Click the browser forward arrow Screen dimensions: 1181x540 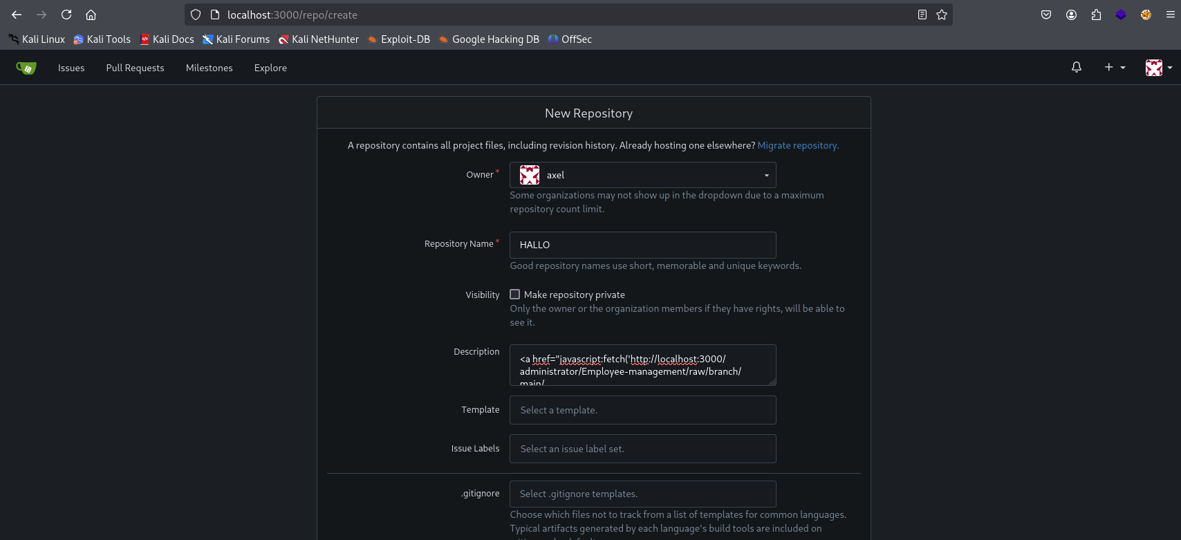(41, 15)
